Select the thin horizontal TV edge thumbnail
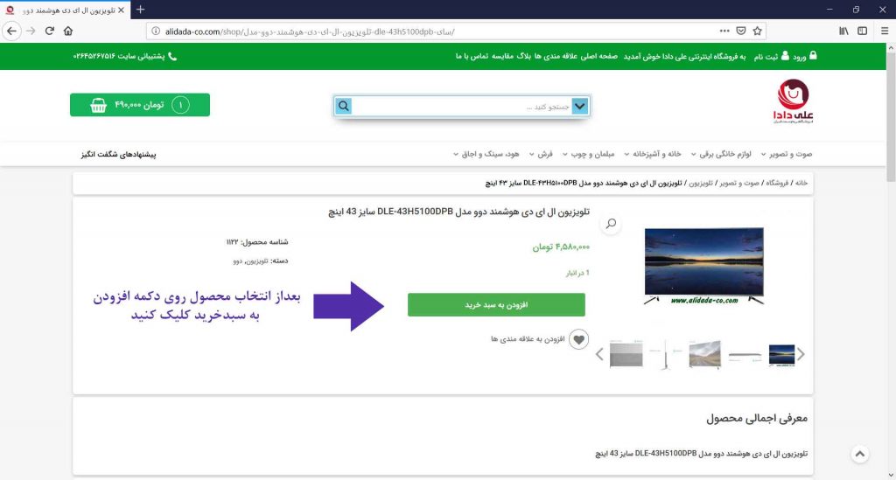Screen dimensions: 896x480 pyautogui.click(x=745, y=355)
